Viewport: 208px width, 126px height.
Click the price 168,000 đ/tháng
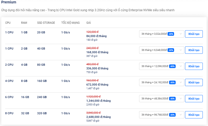pos(97,52)
